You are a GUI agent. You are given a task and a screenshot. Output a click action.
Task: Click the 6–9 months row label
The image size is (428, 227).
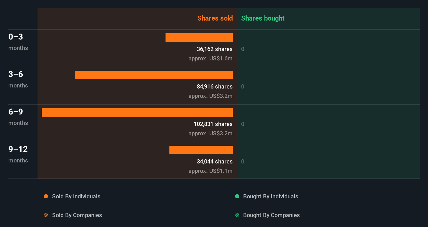click(x=18, y=117)
